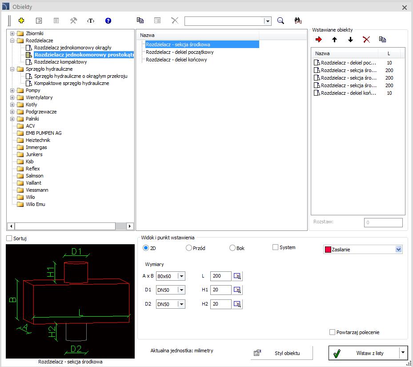Move inserted object down with arrow
This screenshot has width=413, height=367.
tap(350, 40)
